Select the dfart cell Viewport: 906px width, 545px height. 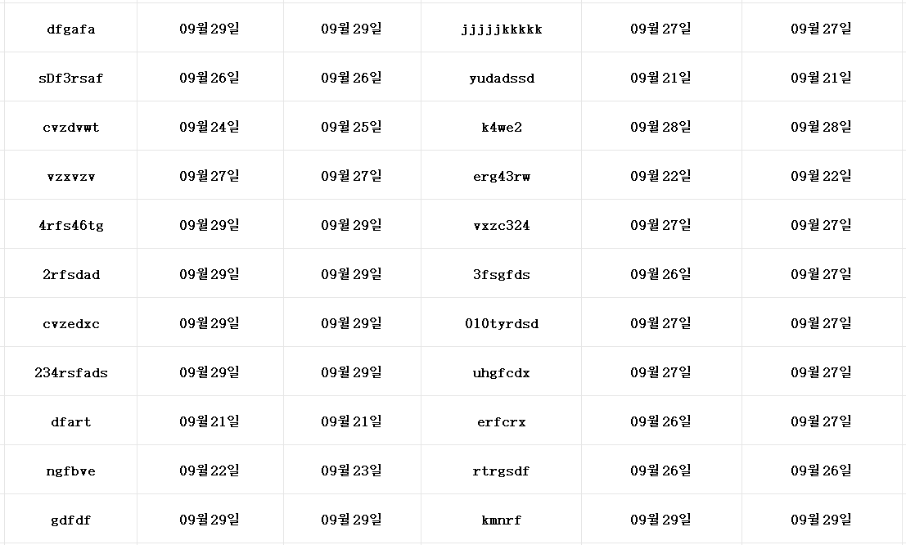click(71, 422)
